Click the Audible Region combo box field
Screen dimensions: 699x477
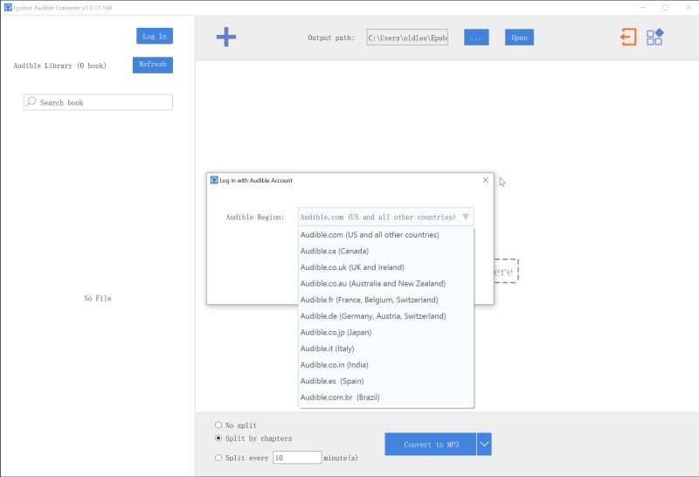click(385, 218)
